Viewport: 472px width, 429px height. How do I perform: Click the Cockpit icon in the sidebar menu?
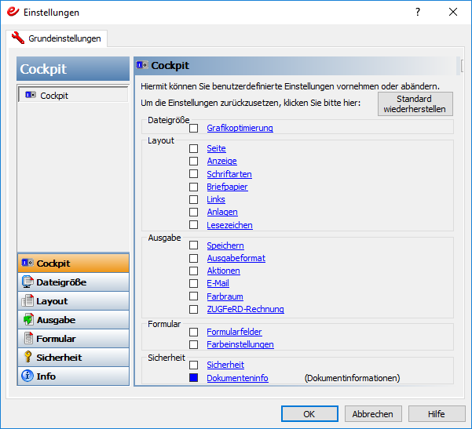click(x=27, y=263)
